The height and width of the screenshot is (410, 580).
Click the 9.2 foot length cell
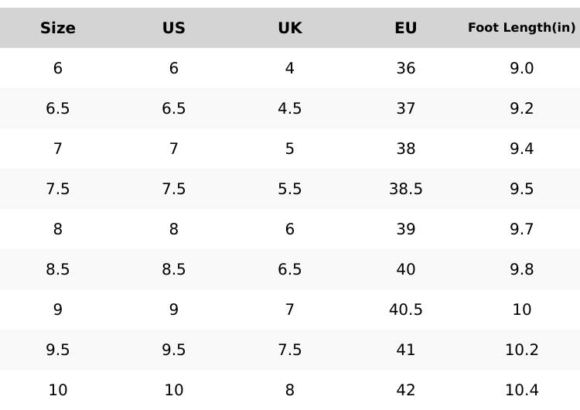(x=522, y=108)
